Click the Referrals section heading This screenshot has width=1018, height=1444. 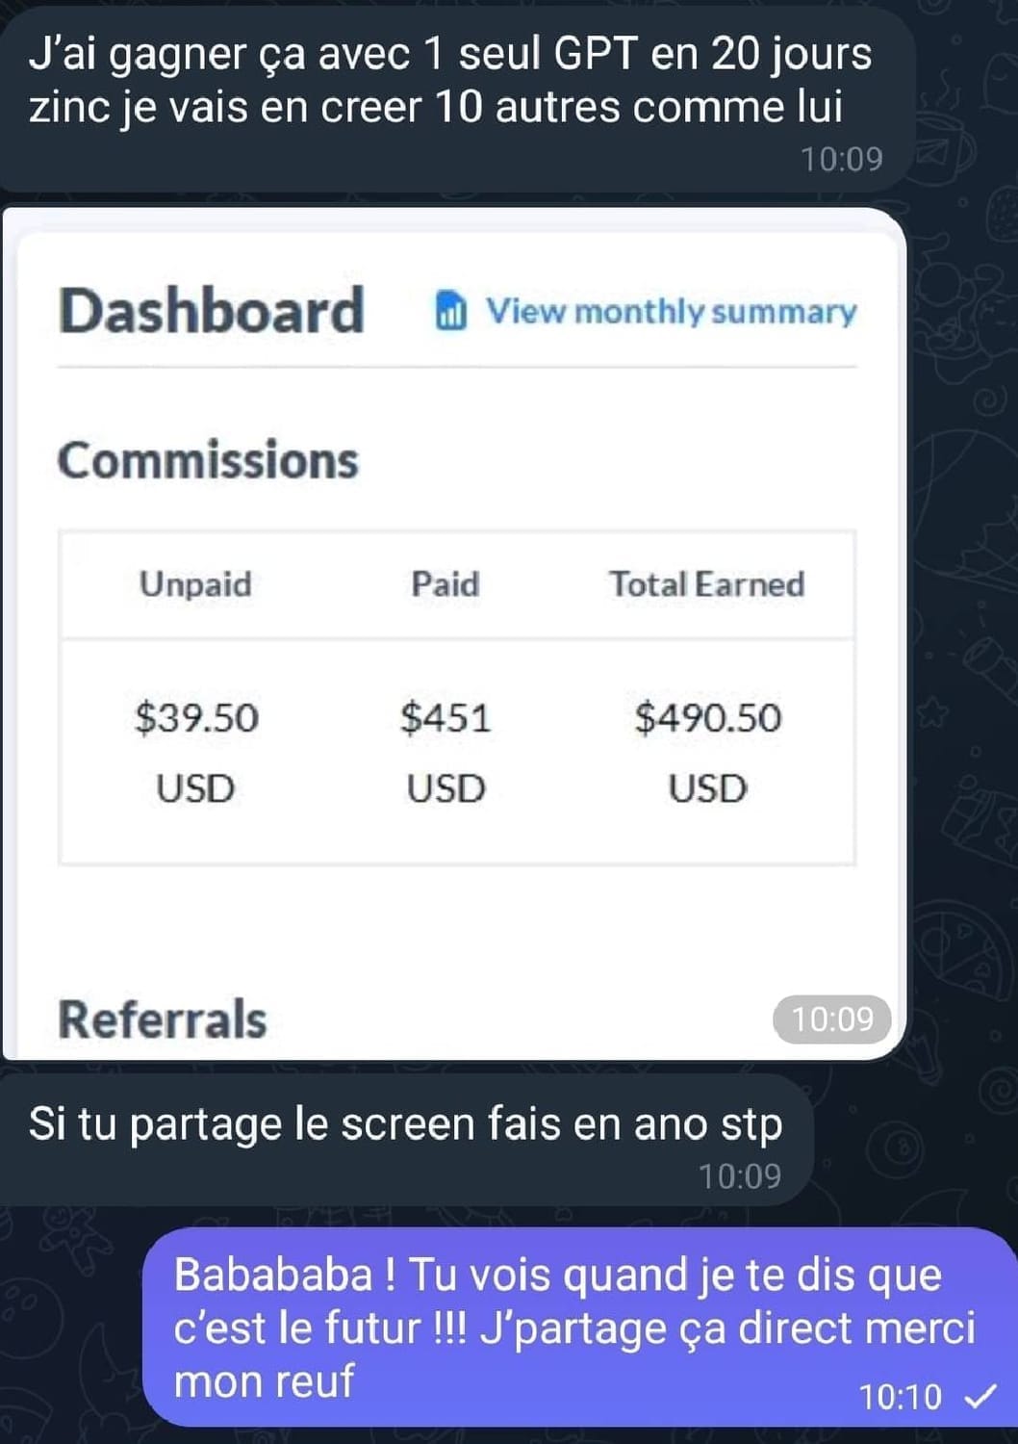coord(162,1019)
